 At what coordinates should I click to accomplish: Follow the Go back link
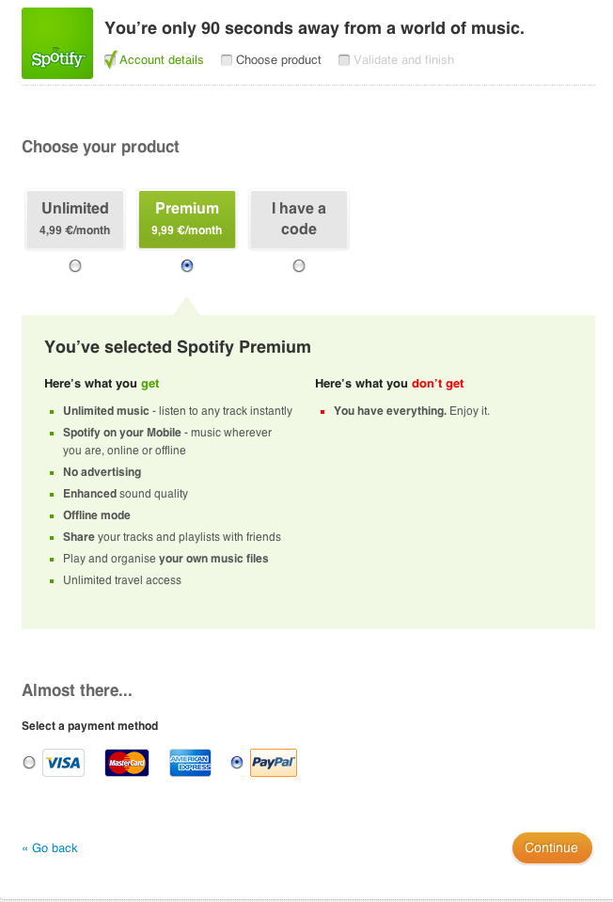click(x=50, y=848)
